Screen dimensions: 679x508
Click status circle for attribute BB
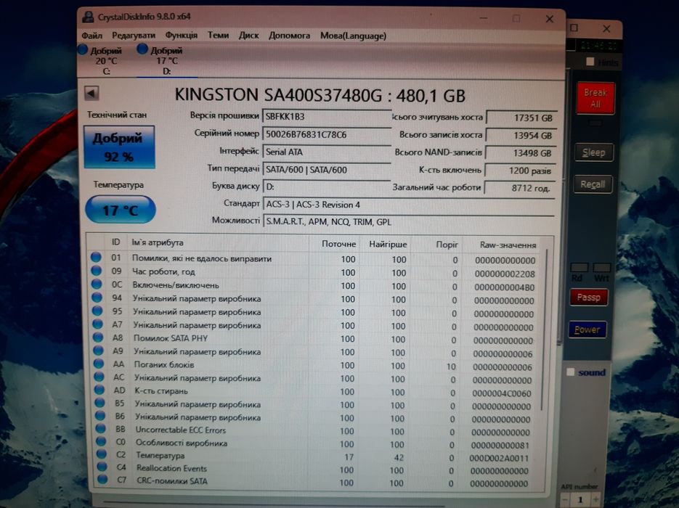click(x=101, y=429)
